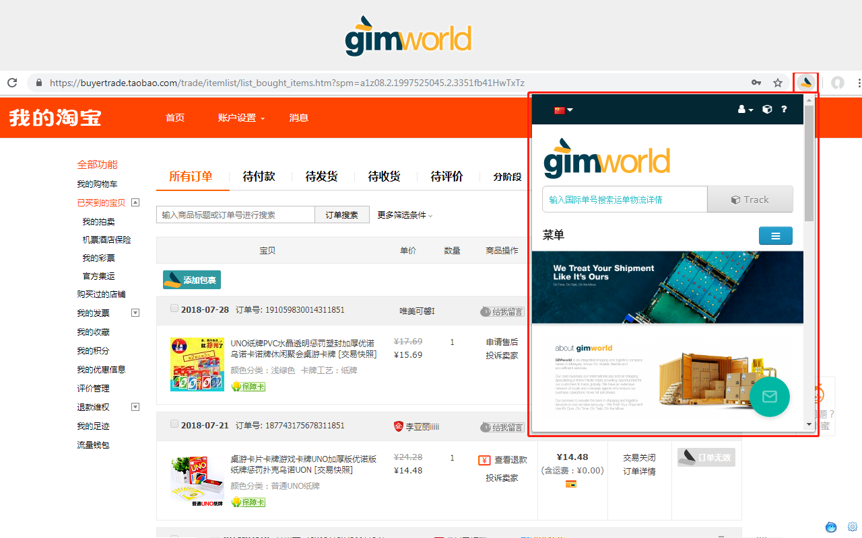Open 消息 in the top navigation menu

(298, 118)
